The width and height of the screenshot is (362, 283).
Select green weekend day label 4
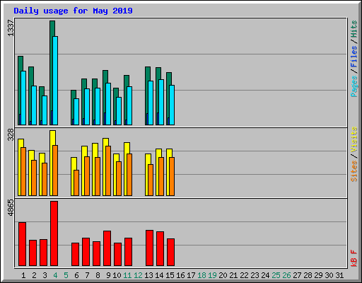click(55, 275)
